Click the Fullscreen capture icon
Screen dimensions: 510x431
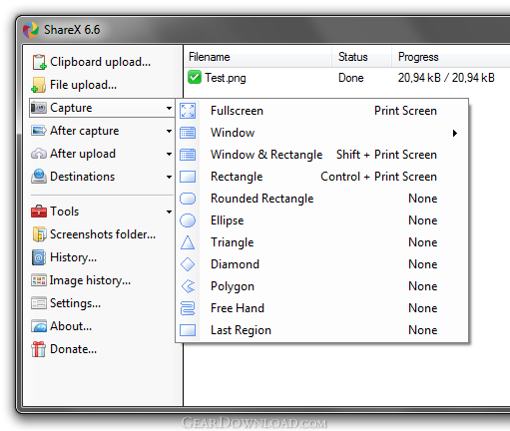[188, 111]
